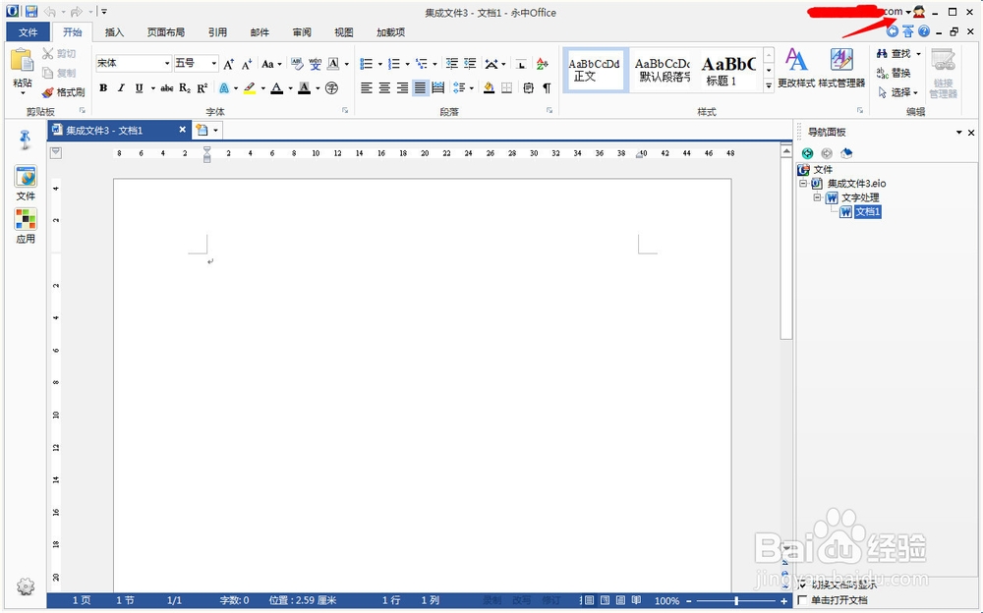Toggle 录制 recording in status bar
This screenshot has height=613, width=983.
pyautogui.click(x=492, y=600)
